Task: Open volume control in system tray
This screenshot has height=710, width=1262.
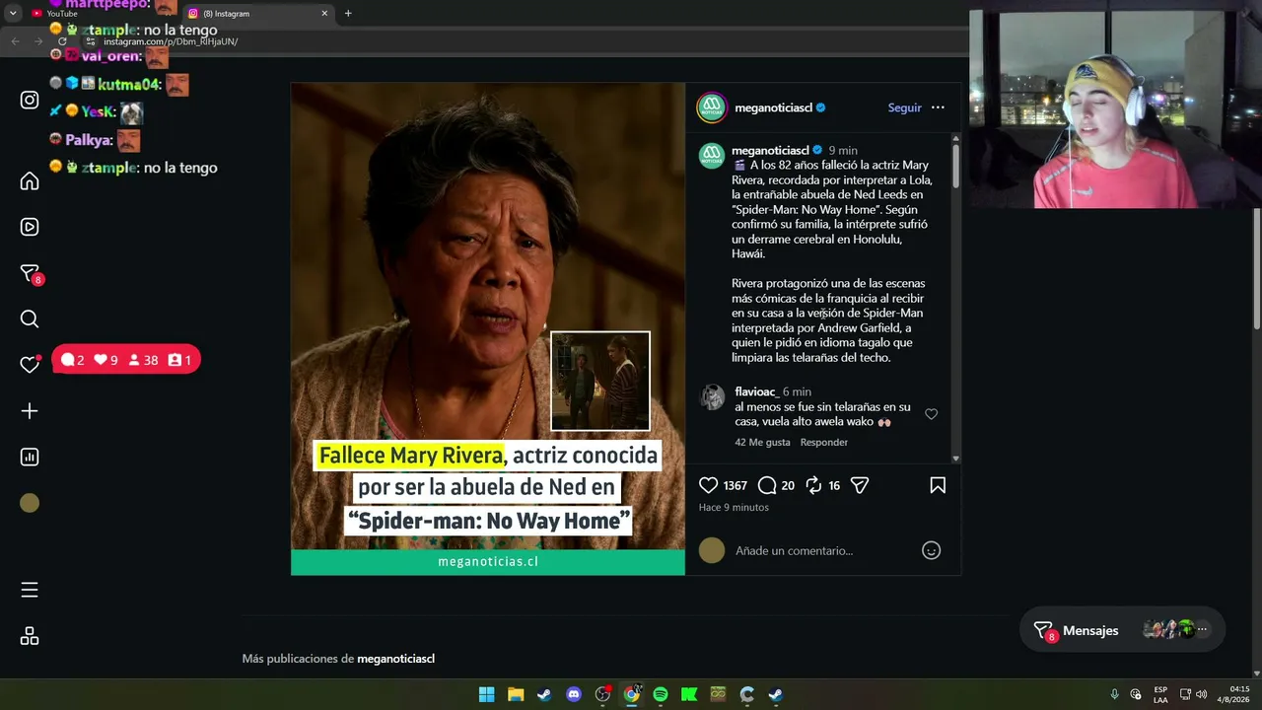Action: (1201, 694)
